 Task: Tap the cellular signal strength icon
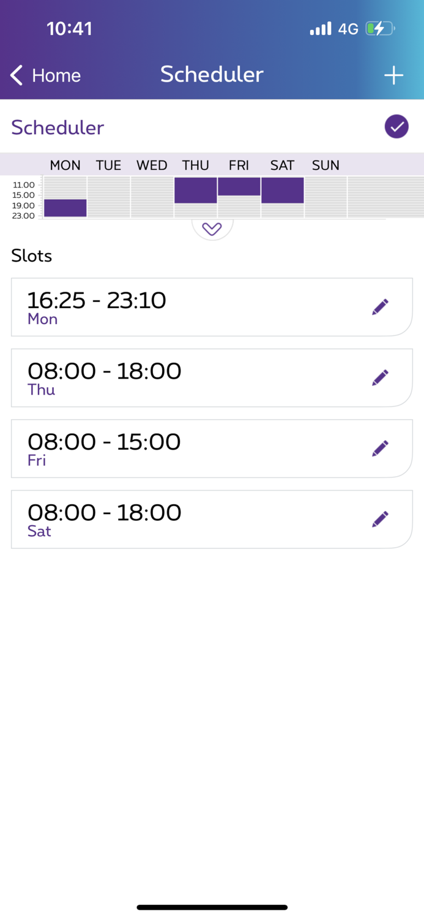[x=320, y=28]
